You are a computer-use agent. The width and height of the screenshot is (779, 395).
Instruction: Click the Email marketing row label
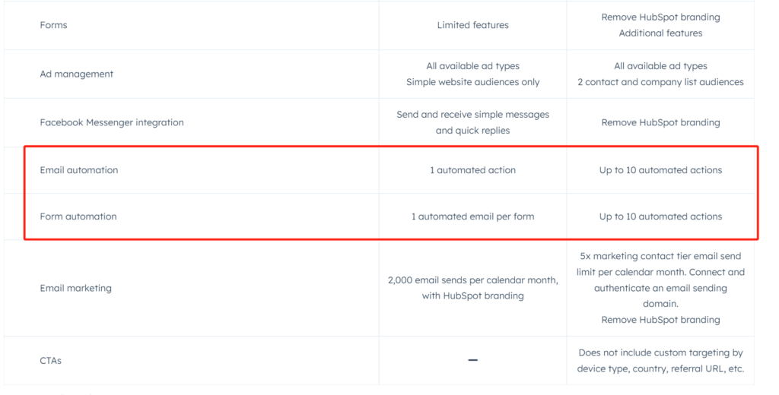pos(76,288)
